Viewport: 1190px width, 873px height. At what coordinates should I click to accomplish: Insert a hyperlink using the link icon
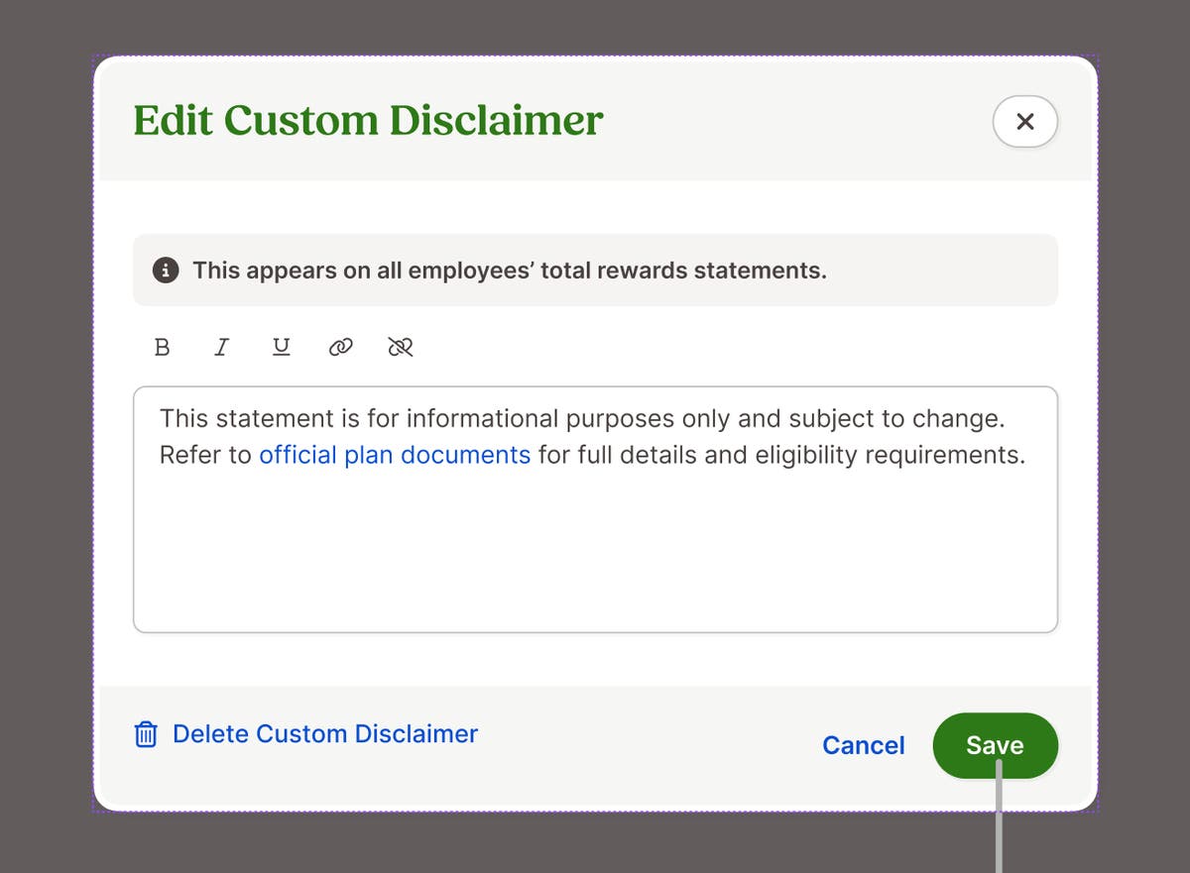341,347
